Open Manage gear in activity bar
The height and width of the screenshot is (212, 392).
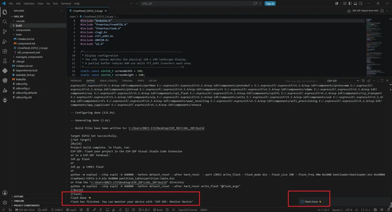point(5,203)
